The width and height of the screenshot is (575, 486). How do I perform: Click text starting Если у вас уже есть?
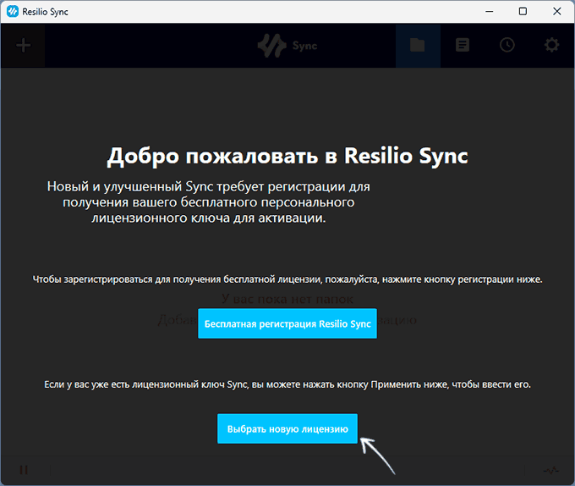click(287, 384)
